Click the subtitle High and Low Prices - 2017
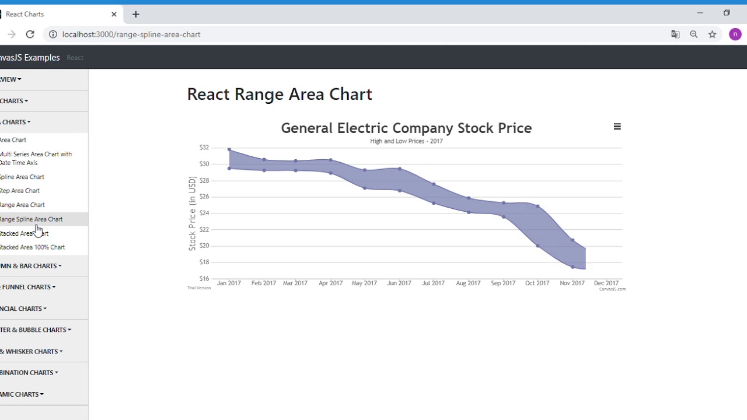This screenshot has height=420, width=747. click(x=406, y=141)
